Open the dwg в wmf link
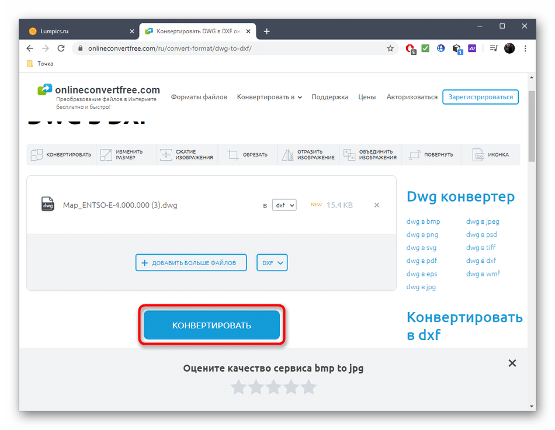This screenshot has width=555, height=430. 483,274
